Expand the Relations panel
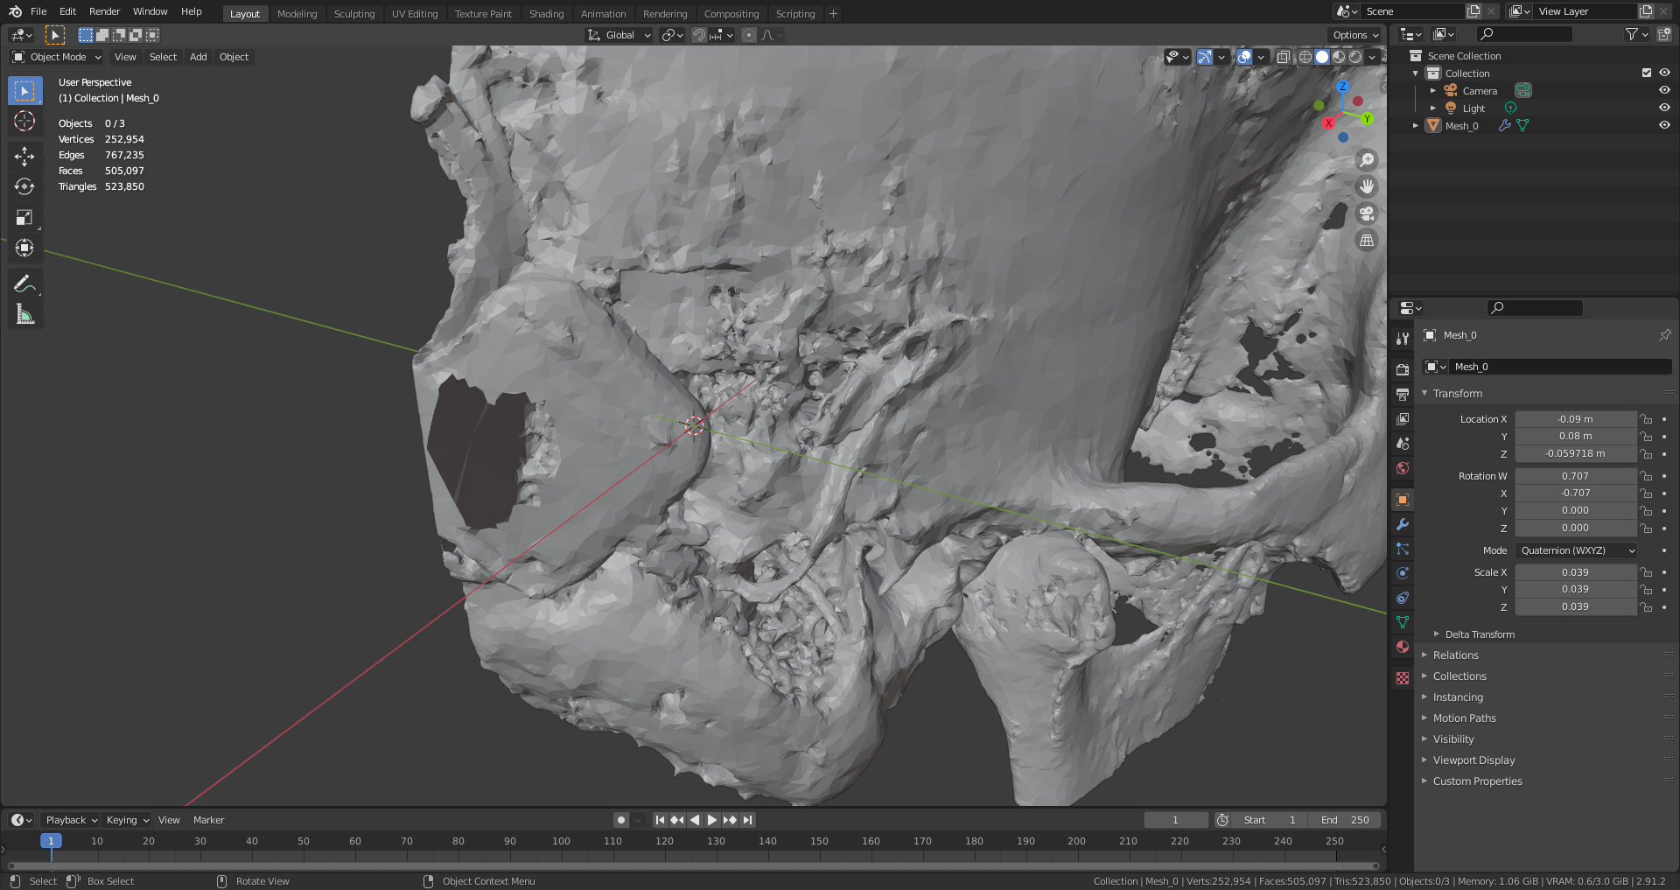This screenshot has width=1680, height=890. pyautogui.click(x=1455, y=655)
